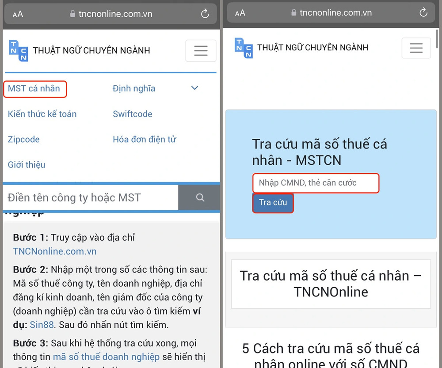The height and width of the screenshot is (368, 442).
Task: Open the Hóa đơn điện tử section
Action: coord(144,139)
